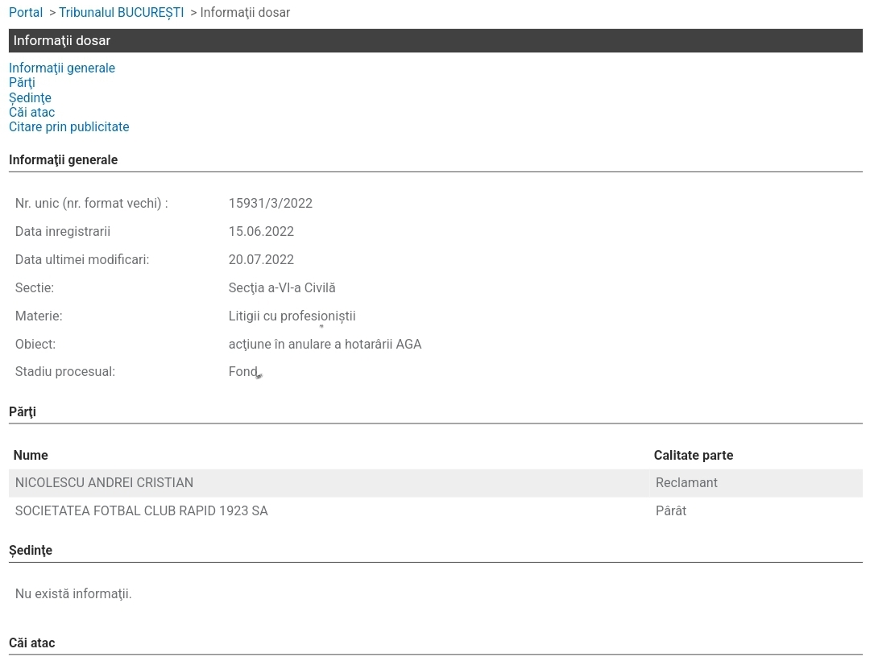The width and height of the screenshot is (870, 657).
Task: Click the Litigii cu profesioniștii value
Action: 292,316
